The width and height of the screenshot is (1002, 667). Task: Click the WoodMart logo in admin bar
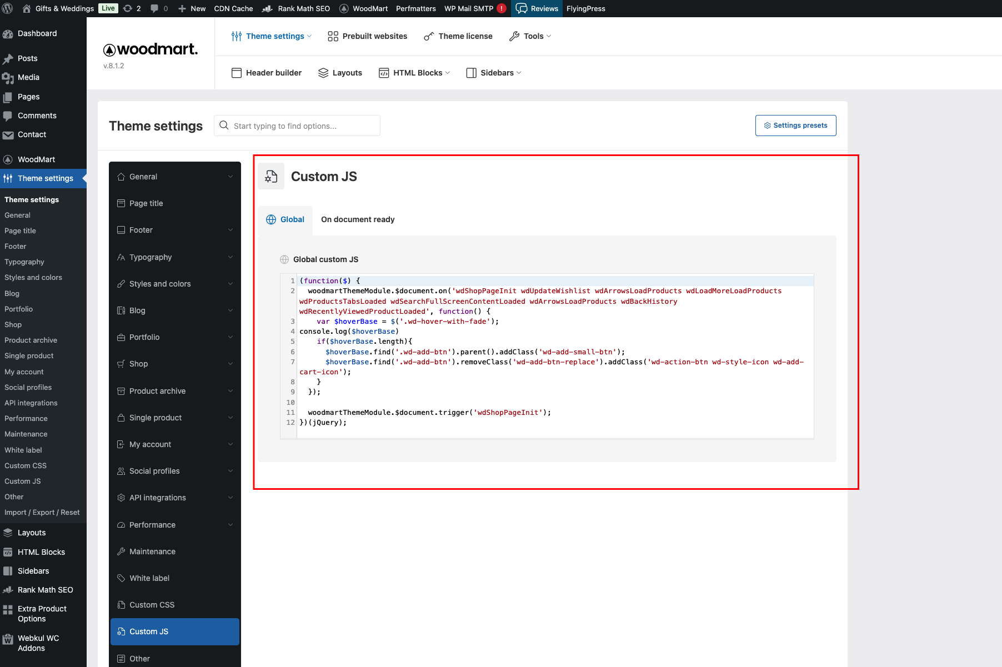point(344,8)
